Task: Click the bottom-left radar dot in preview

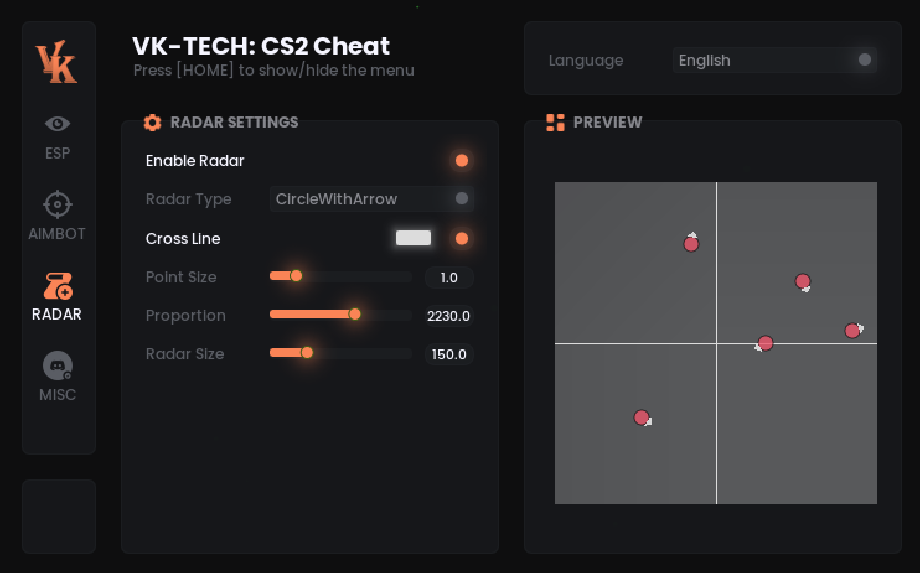Action: point(642,418)
